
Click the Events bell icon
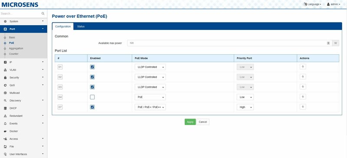point(5,124)
